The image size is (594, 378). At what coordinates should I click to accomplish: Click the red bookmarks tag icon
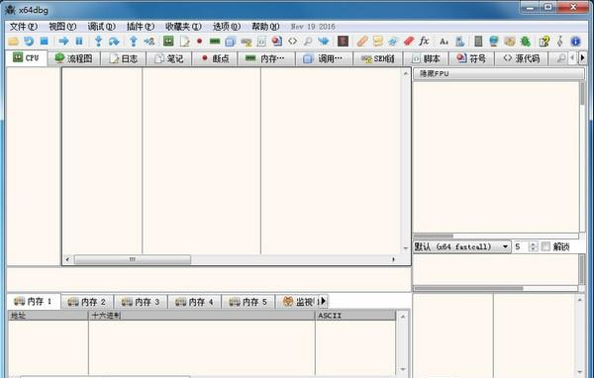point(409,41)
